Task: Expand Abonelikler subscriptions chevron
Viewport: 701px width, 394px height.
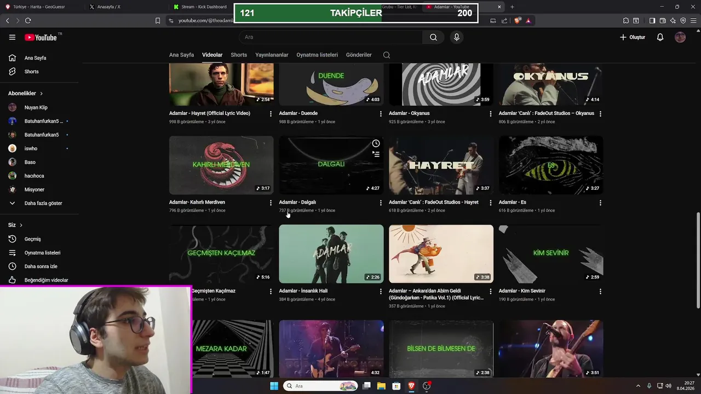Action: [41, 94]
